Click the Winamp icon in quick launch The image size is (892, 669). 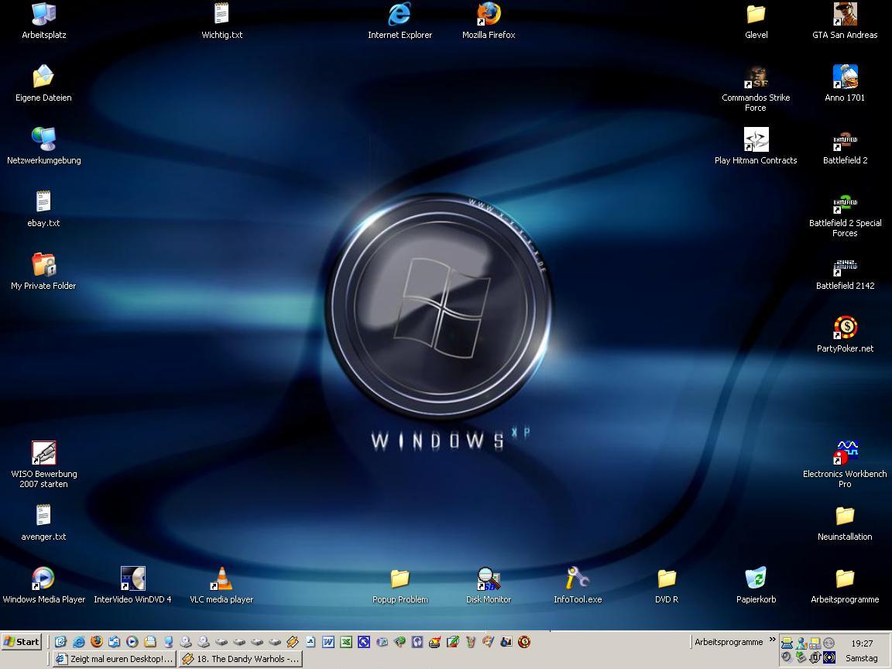(293, 642)
